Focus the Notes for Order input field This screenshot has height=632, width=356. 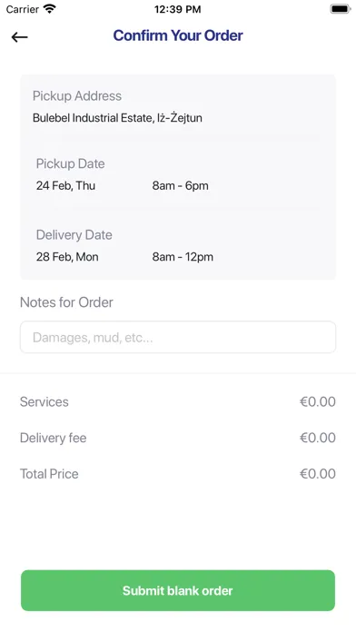178,337
